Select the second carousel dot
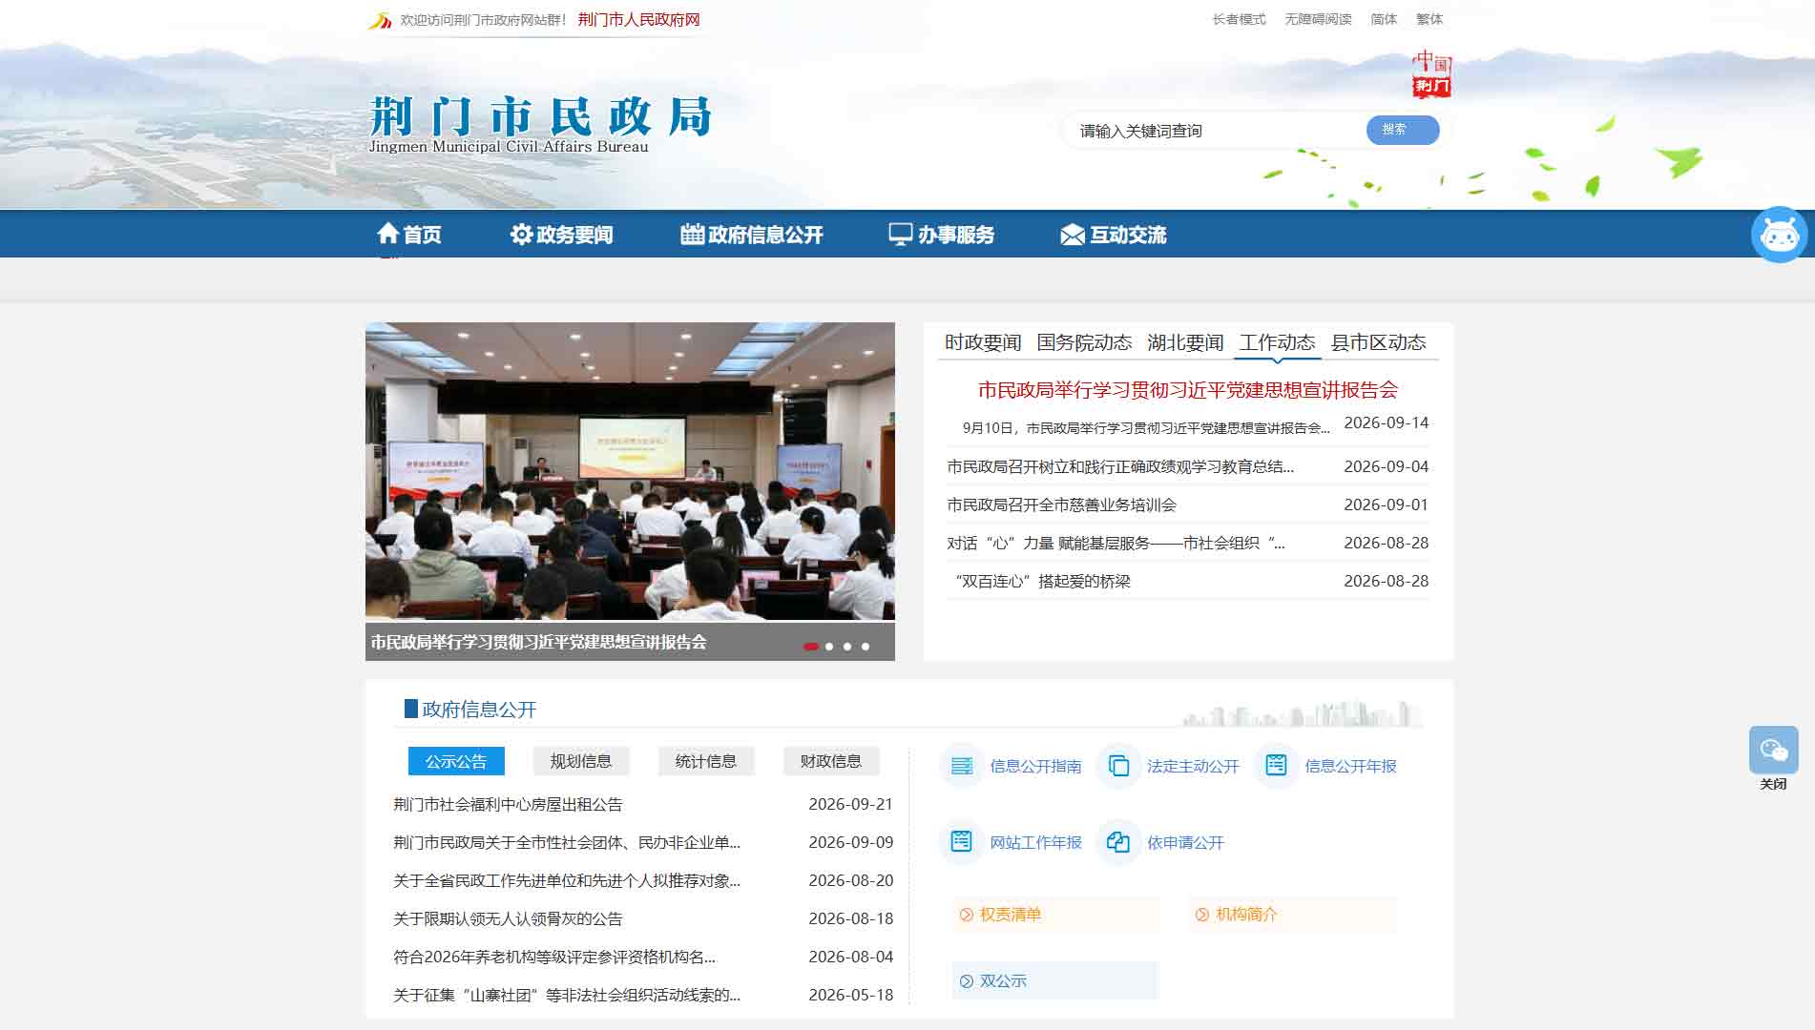The image size is (1815, 1030). point(829,647)
